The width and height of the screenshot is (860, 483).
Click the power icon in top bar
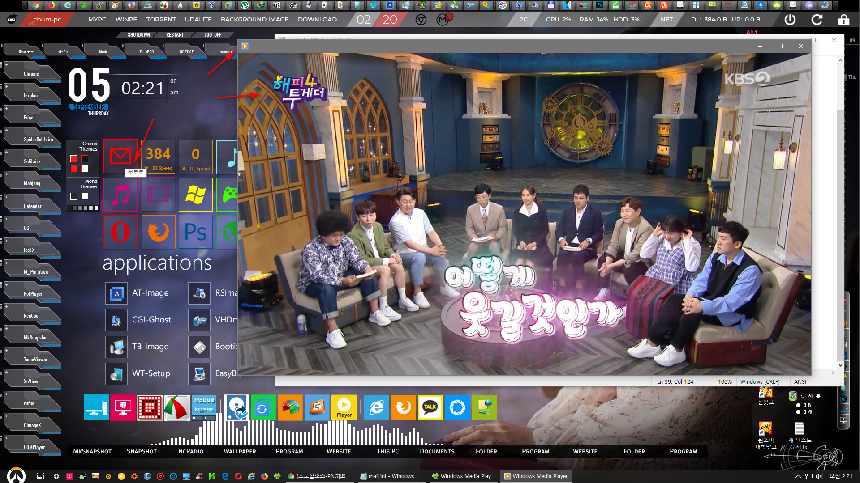coord(790,20)
